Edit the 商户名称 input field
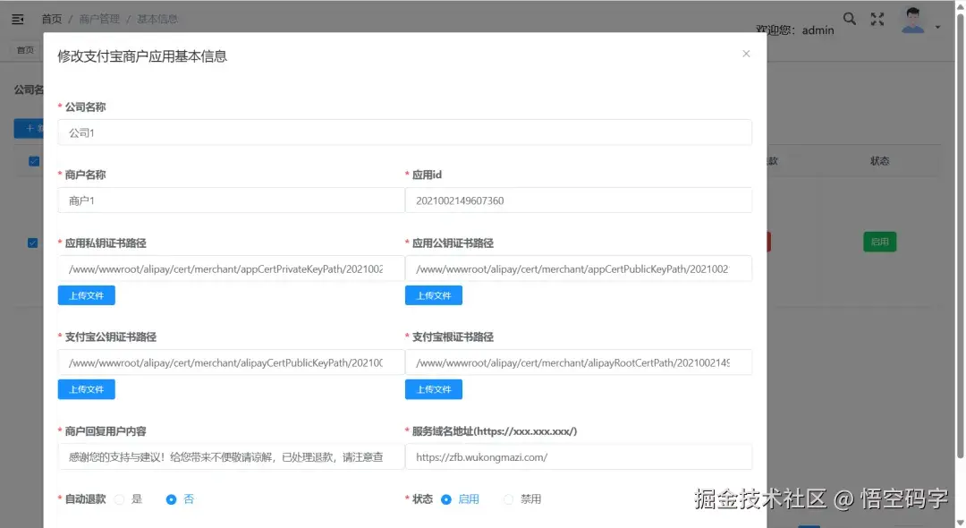The width and height of the screenshot is (966, 528). pos(231,200)
